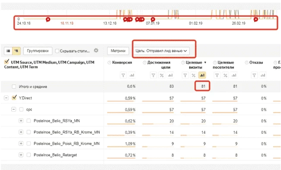Expand Postelnoe_Belio_Retarget row

[x=21, y=155]
